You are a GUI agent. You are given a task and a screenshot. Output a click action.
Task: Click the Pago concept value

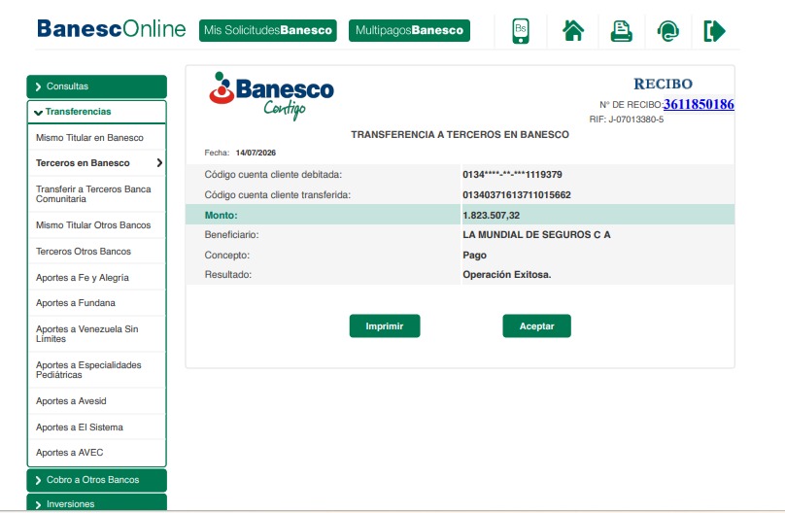tap(475, 256)
